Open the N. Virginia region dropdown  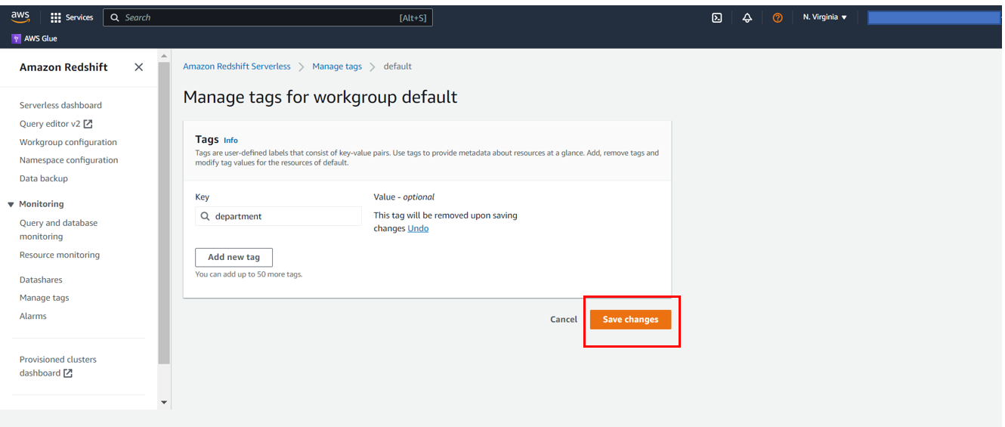pos(825,17)
